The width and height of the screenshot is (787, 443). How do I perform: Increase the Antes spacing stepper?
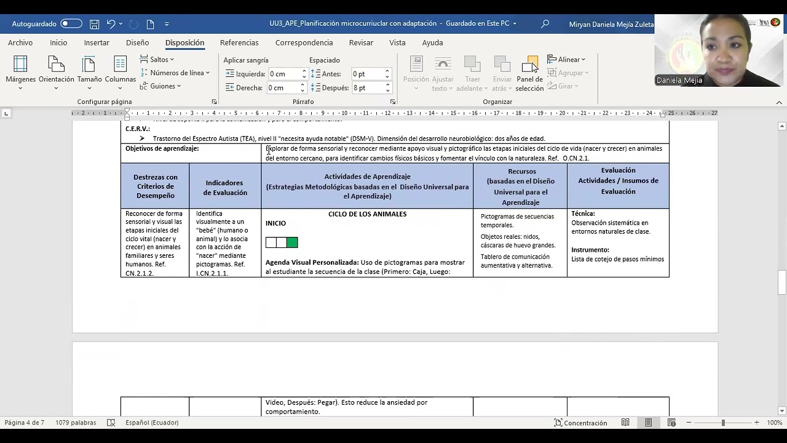(387, 71)
